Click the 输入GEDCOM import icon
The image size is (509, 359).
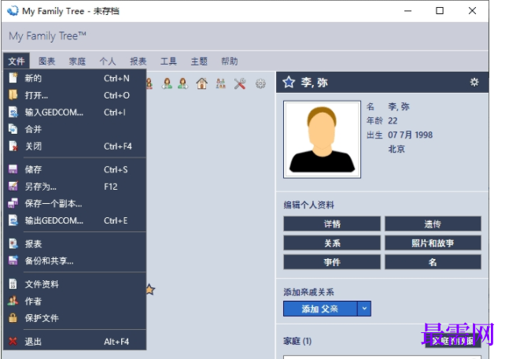click(x=13, y=112)
